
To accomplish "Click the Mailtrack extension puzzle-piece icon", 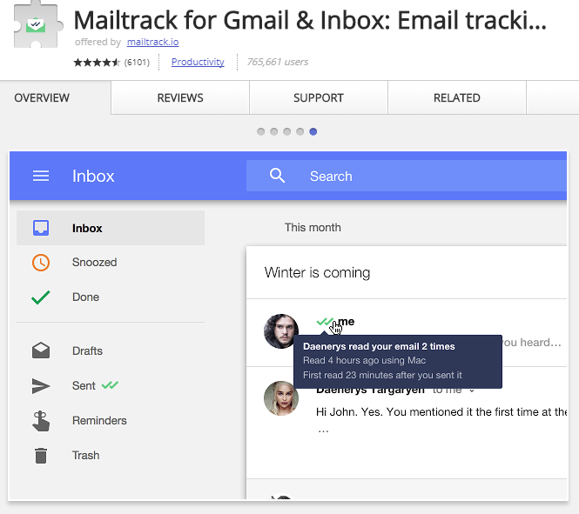I will pyautogui.click(x=37, y=24).
